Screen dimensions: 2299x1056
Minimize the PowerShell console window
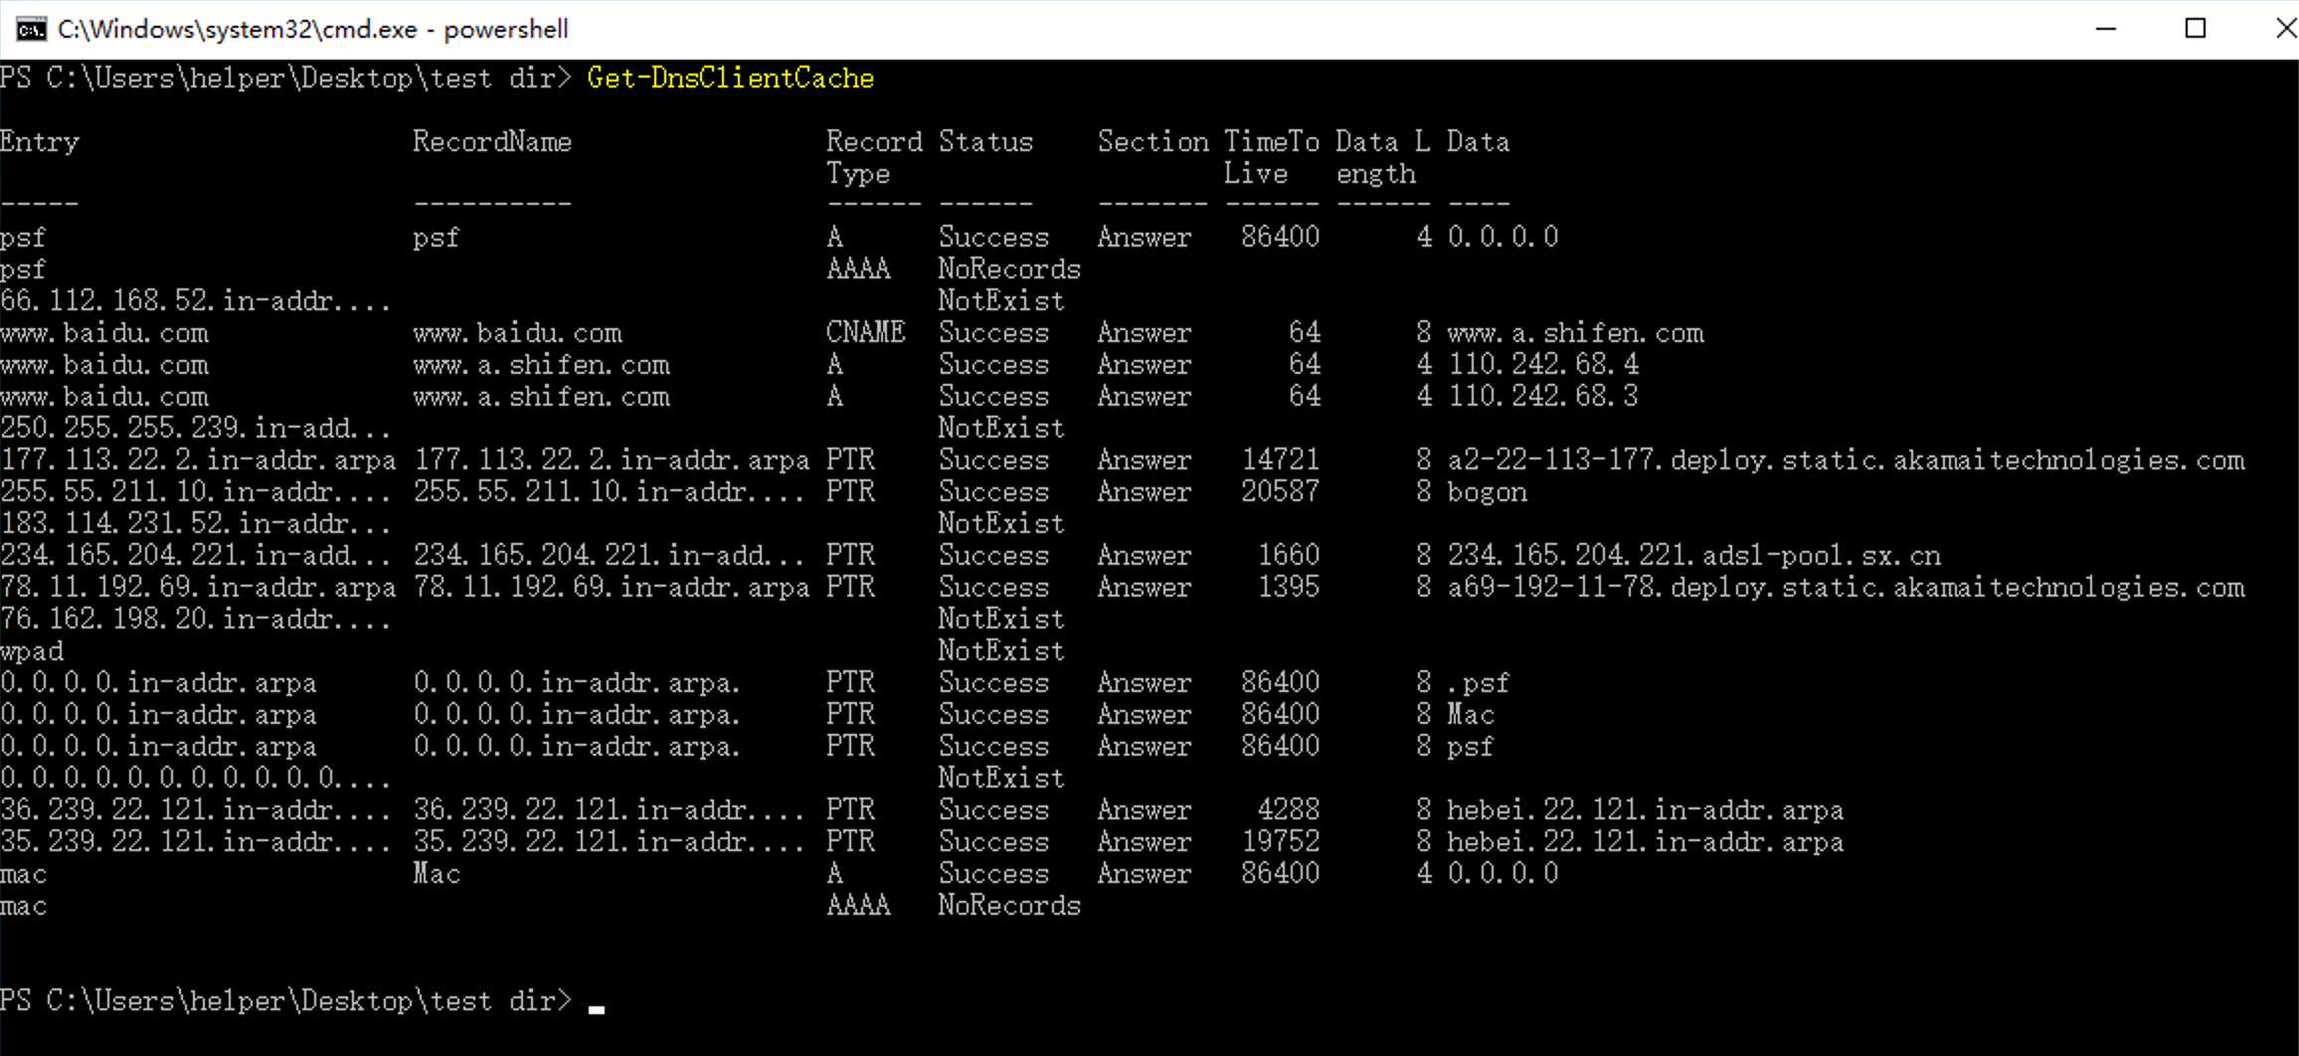[2105, 29]
